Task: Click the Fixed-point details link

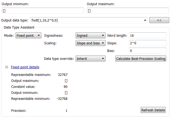Action: (25, 67)
